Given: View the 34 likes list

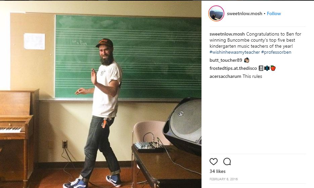Looking at the screenshot, I should 218,171.
